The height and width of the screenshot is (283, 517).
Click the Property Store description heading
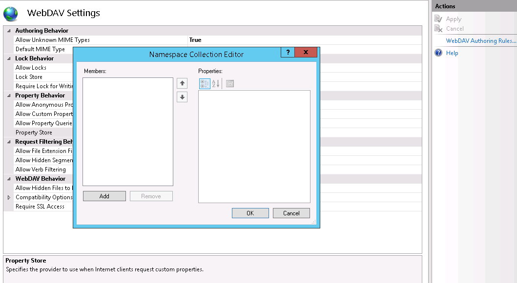tap(26, 260)
